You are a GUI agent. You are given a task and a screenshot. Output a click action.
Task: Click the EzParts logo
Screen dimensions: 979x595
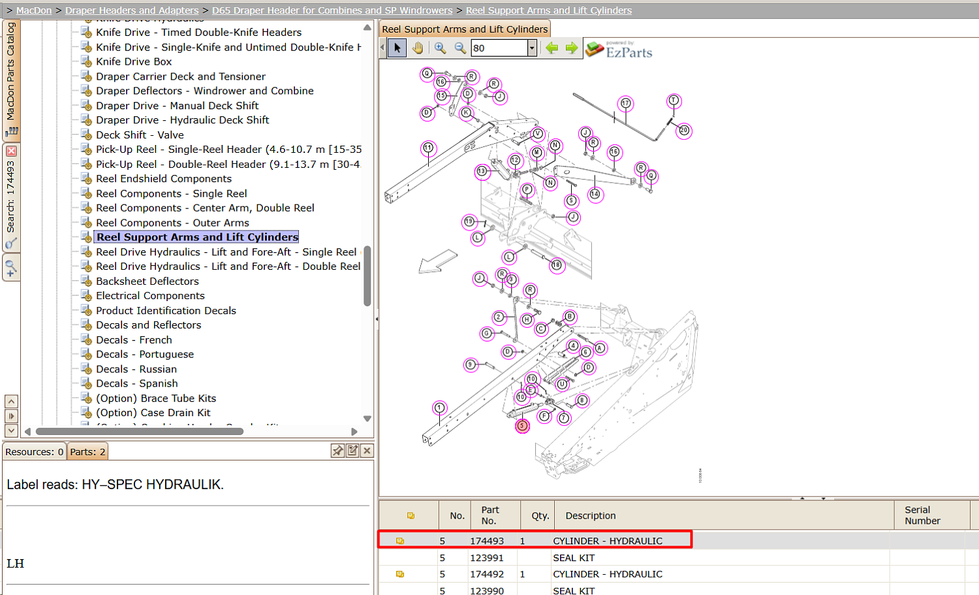coord(619,49)
